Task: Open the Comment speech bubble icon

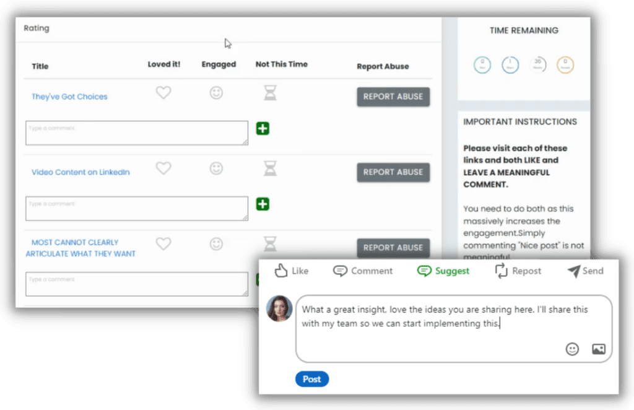Action: (341, 271)
